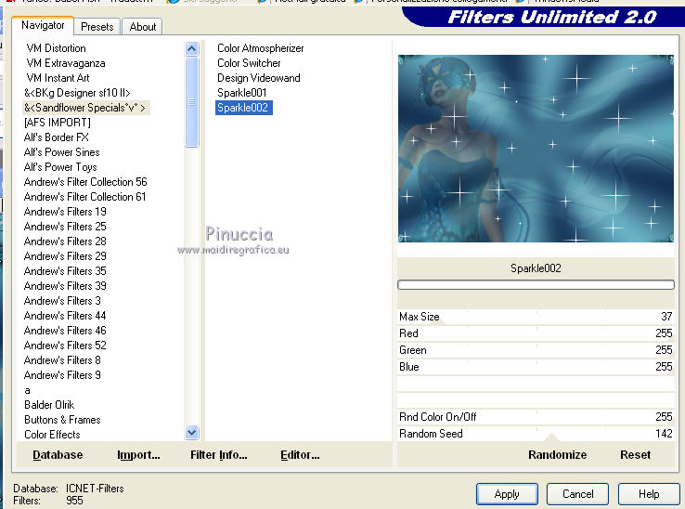
Task: Select the 'a' category entry
Action: coord(27,390)
